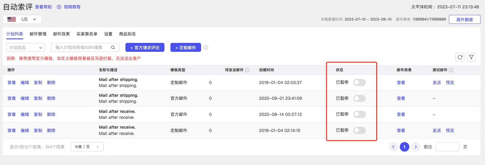Click 复制 for 2020-09-01 23:41:09 plan
The width and height of the screenshot is (485, 165).
[38, 98]
